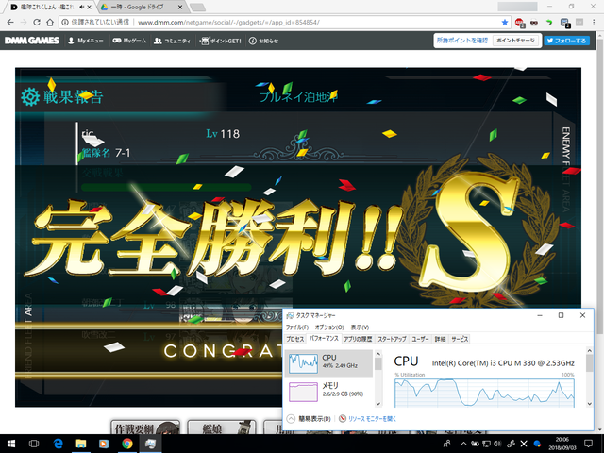Click the DMM GAMES logo
The image size is (604, 453).
click(32, 41)
